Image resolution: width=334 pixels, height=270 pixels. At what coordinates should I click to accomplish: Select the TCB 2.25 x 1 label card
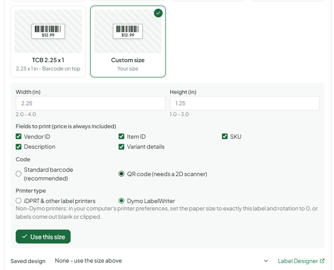point(48,41)
